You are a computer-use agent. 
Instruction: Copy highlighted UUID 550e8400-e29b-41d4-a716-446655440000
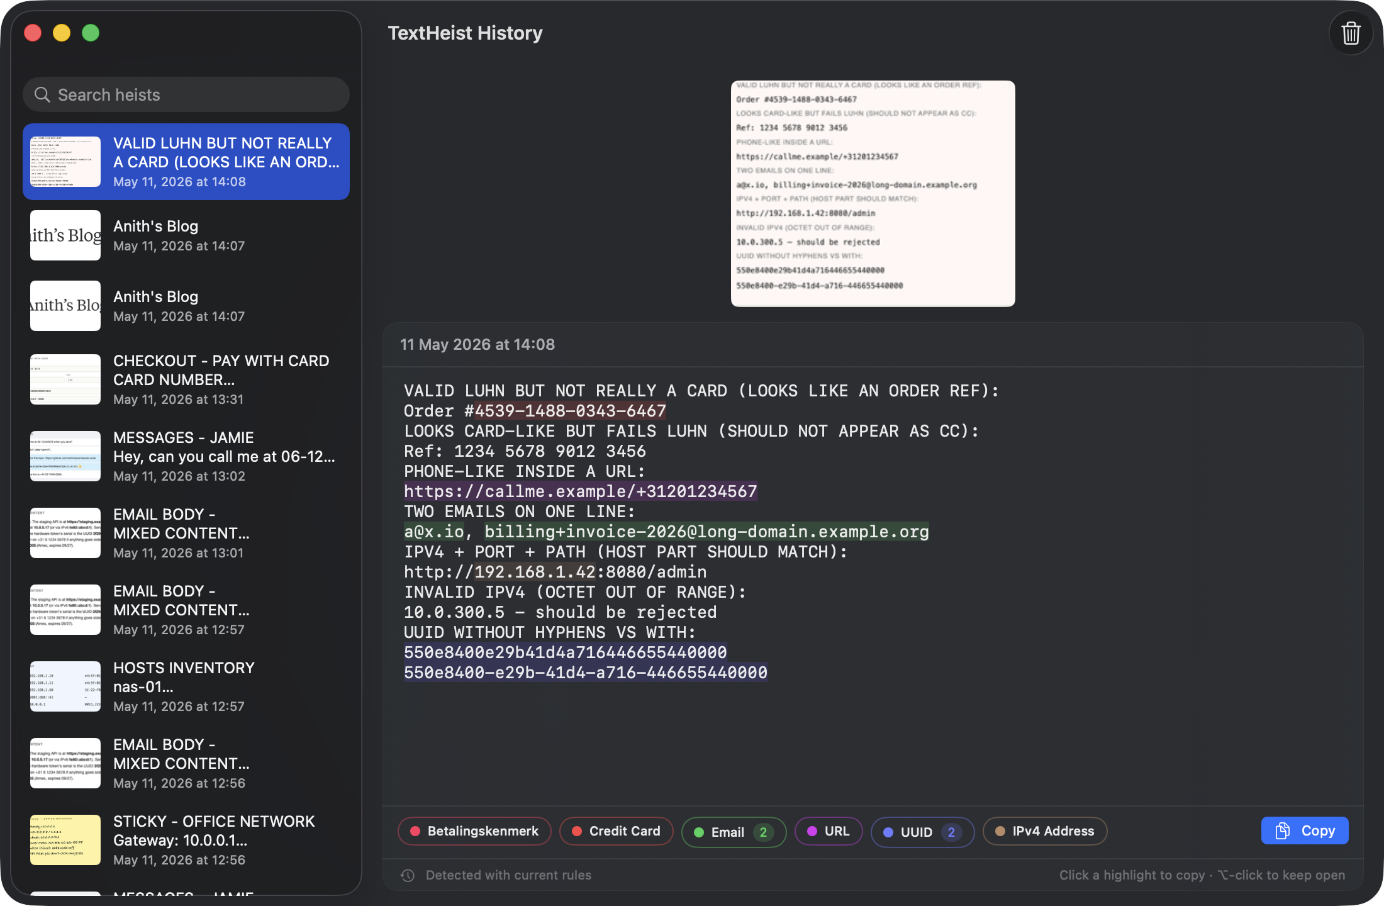click(x=585, y=673)
